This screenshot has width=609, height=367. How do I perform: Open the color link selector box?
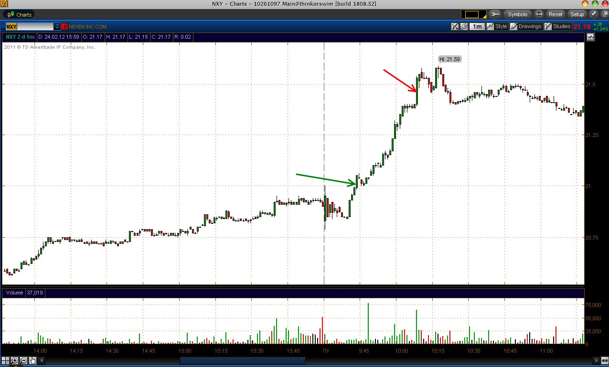(x=473, y=14)
